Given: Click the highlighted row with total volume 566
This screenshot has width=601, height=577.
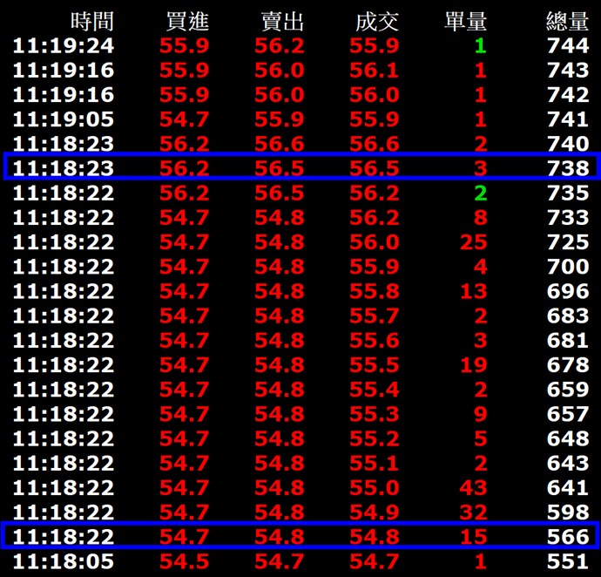Looking at the screenshot, I should click(x=300, y=536).
